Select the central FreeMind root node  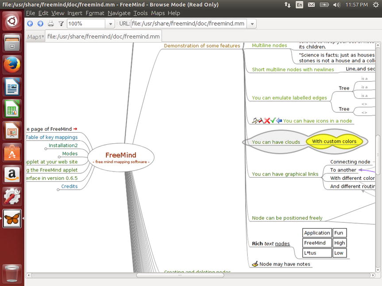(121, 157)
